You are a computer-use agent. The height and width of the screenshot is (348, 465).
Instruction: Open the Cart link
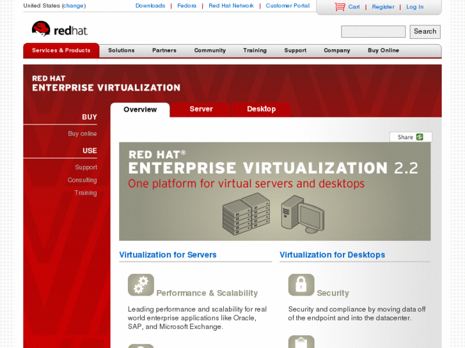pos(354,7)
